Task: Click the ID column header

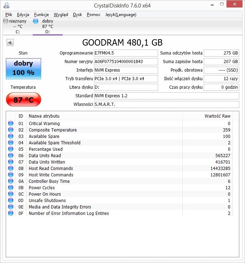Action: 21,116
